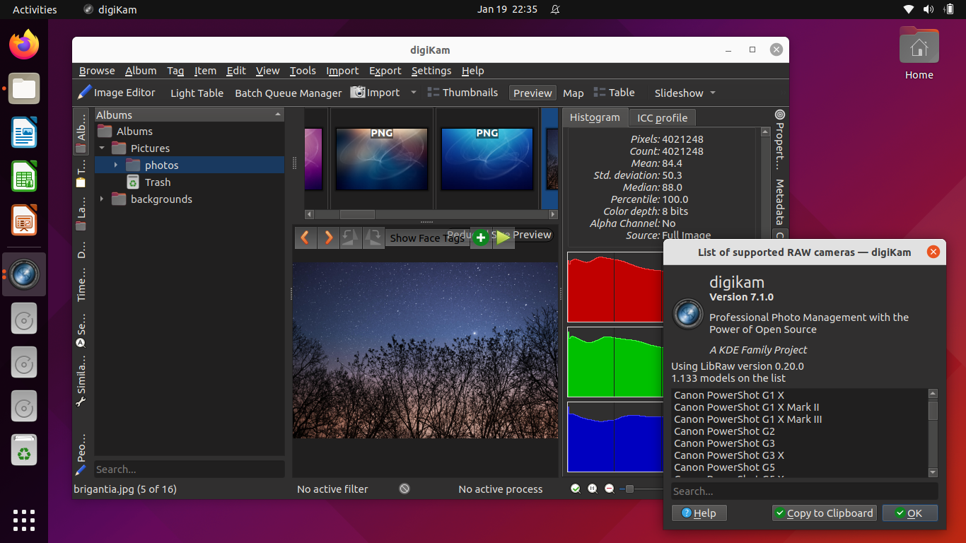The height and width of the screenshot is (543, 966).
Task: Click the camera Import toolbar button
Action: click(x=376, y=93)
